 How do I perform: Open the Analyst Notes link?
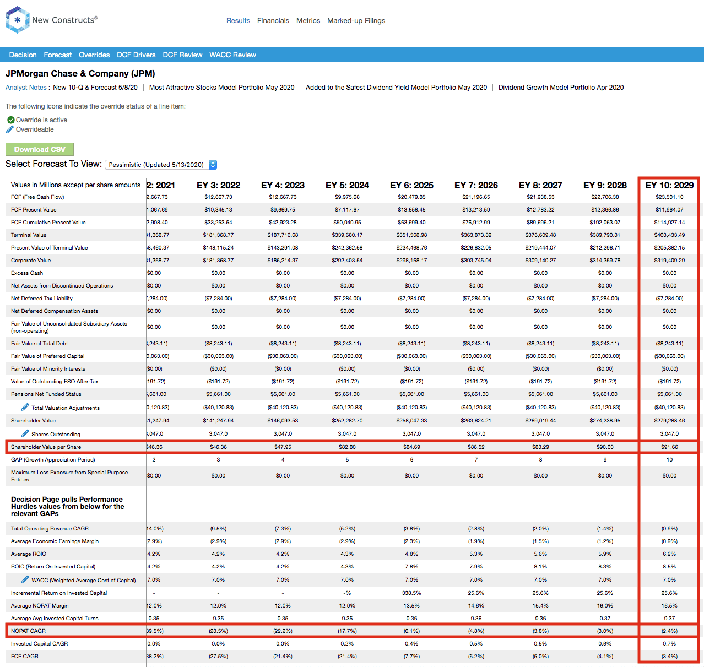coord(26,88)
